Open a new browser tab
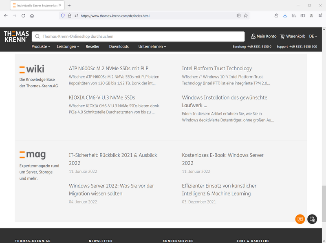 coord(69,5)
